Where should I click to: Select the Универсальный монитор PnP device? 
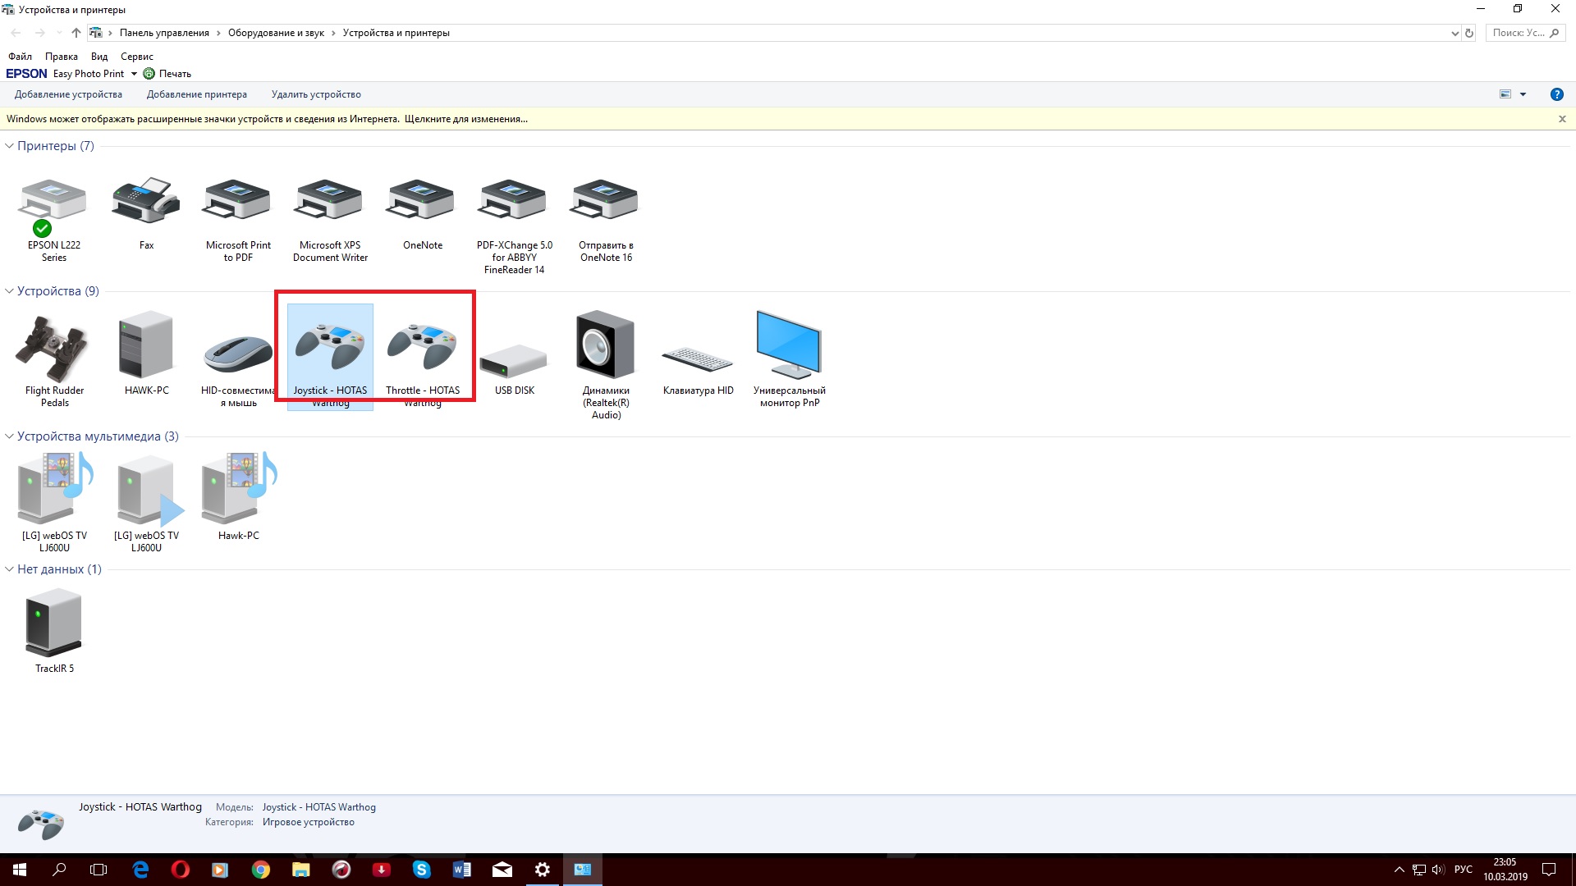[x=789, y=345]
